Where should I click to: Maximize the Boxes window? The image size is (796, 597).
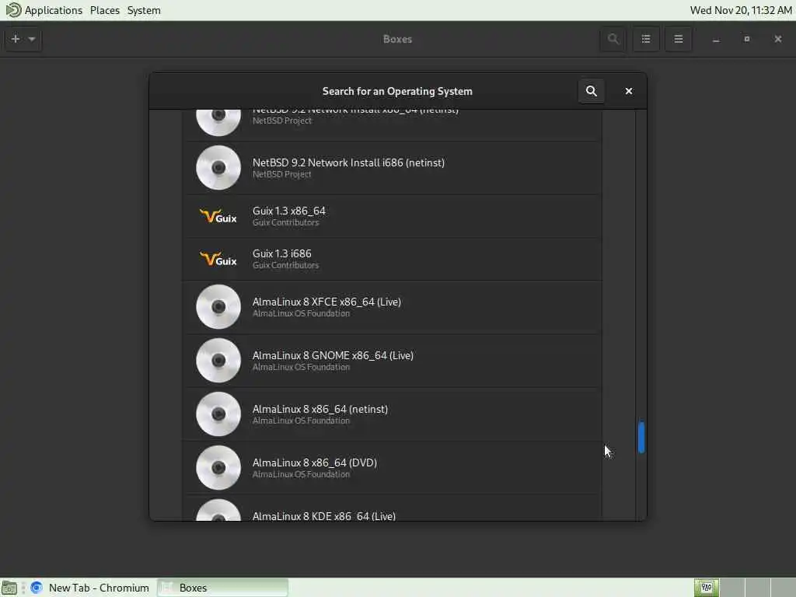coord(747,39)
